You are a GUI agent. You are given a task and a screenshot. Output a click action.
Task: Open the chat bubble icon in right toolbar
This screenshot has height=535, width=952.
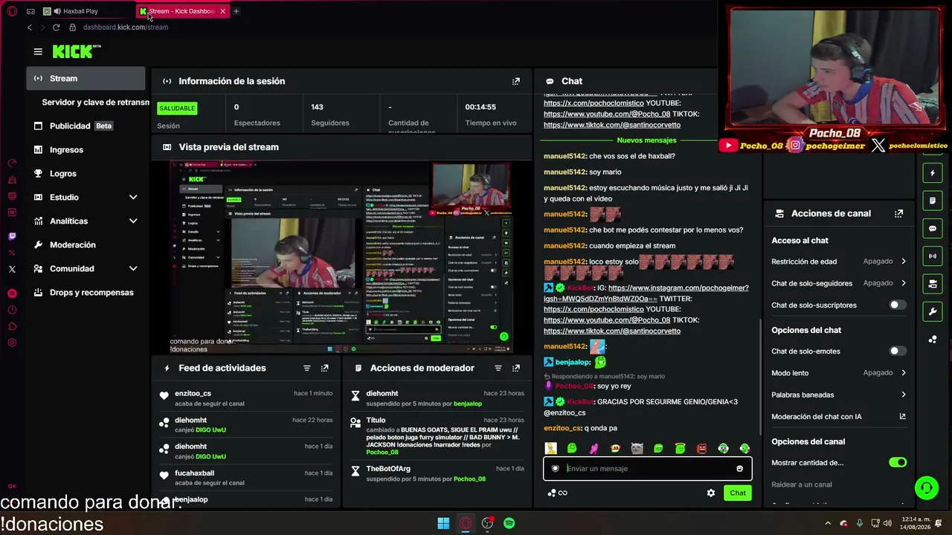coord(933,228)
